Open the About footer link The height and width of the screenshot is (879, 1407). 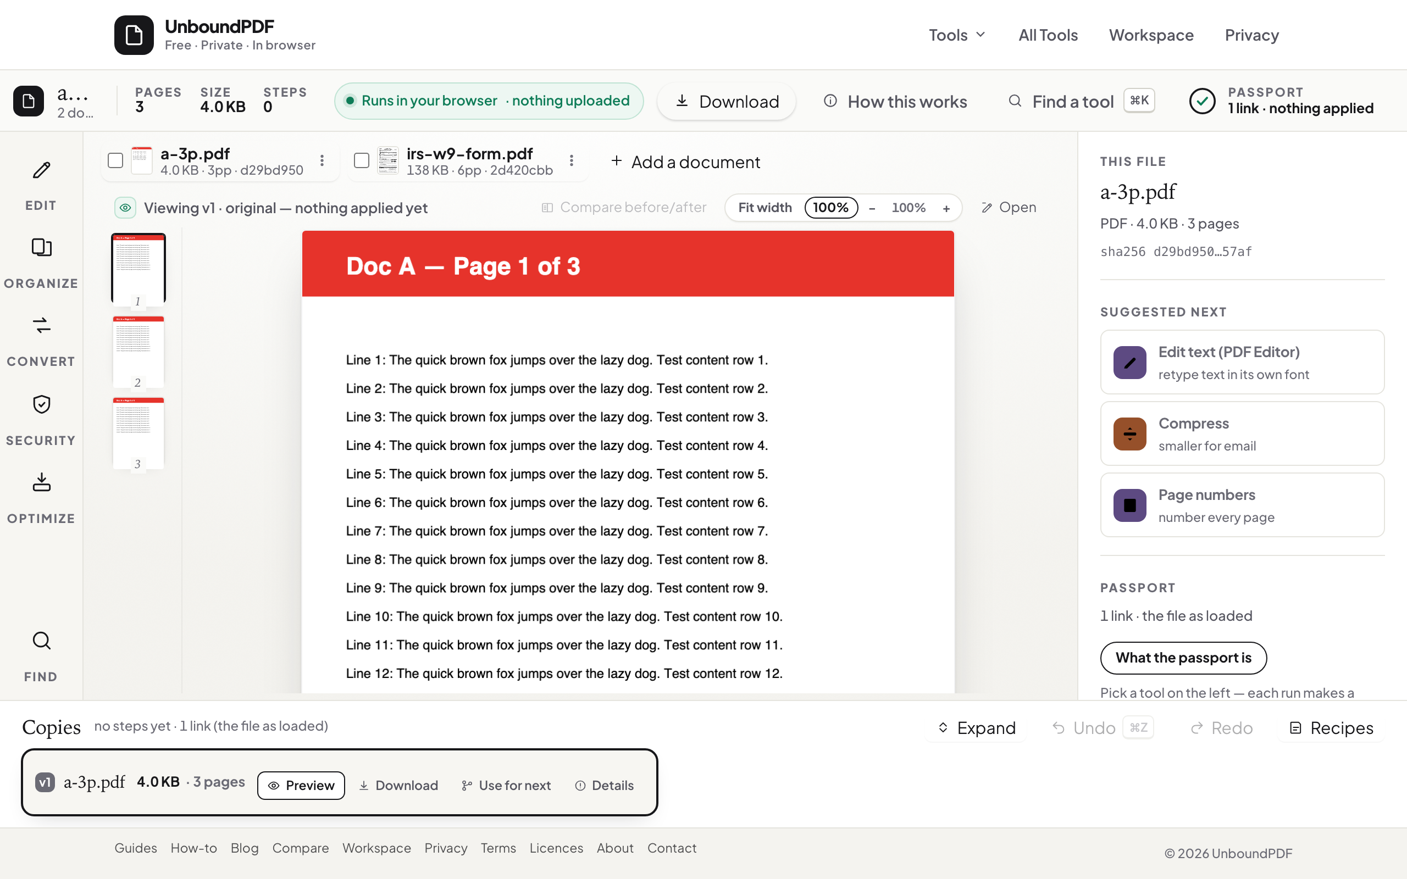[615, 848]
